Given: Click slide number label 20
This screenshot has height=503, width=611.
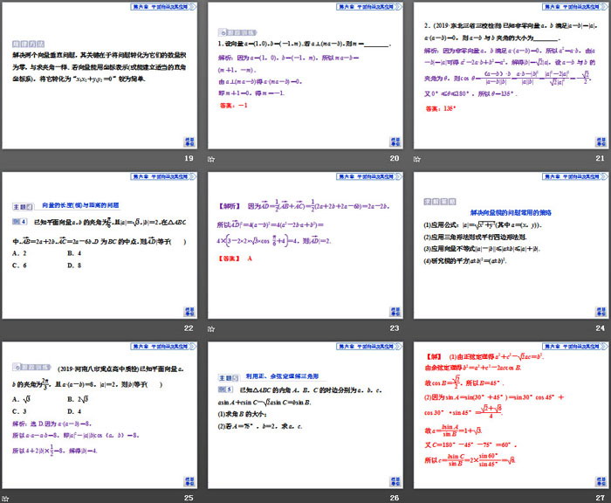Looking at the screenshot, I should 395,158.
